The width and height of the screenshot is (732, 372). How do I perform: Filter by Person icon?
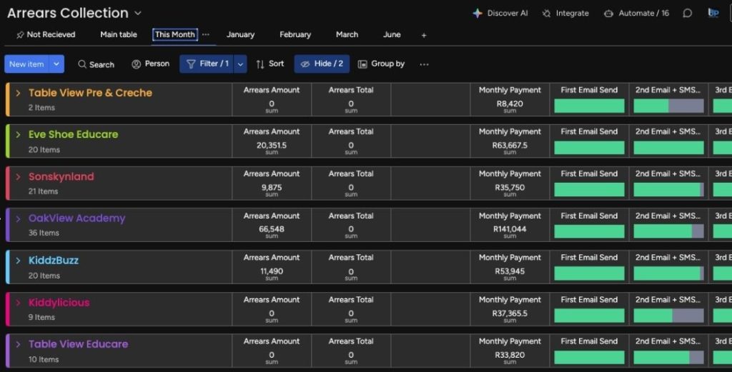pyautogui.click(x=136, y=64)
